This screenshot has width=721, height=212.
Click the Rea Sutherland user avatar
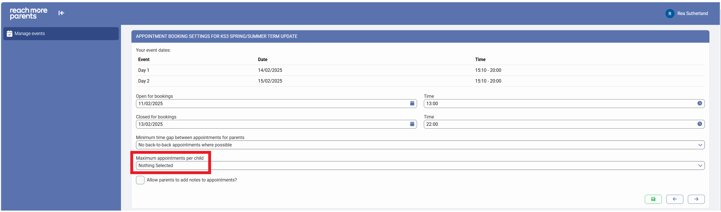pyautogui.click(x=670, y=14)
